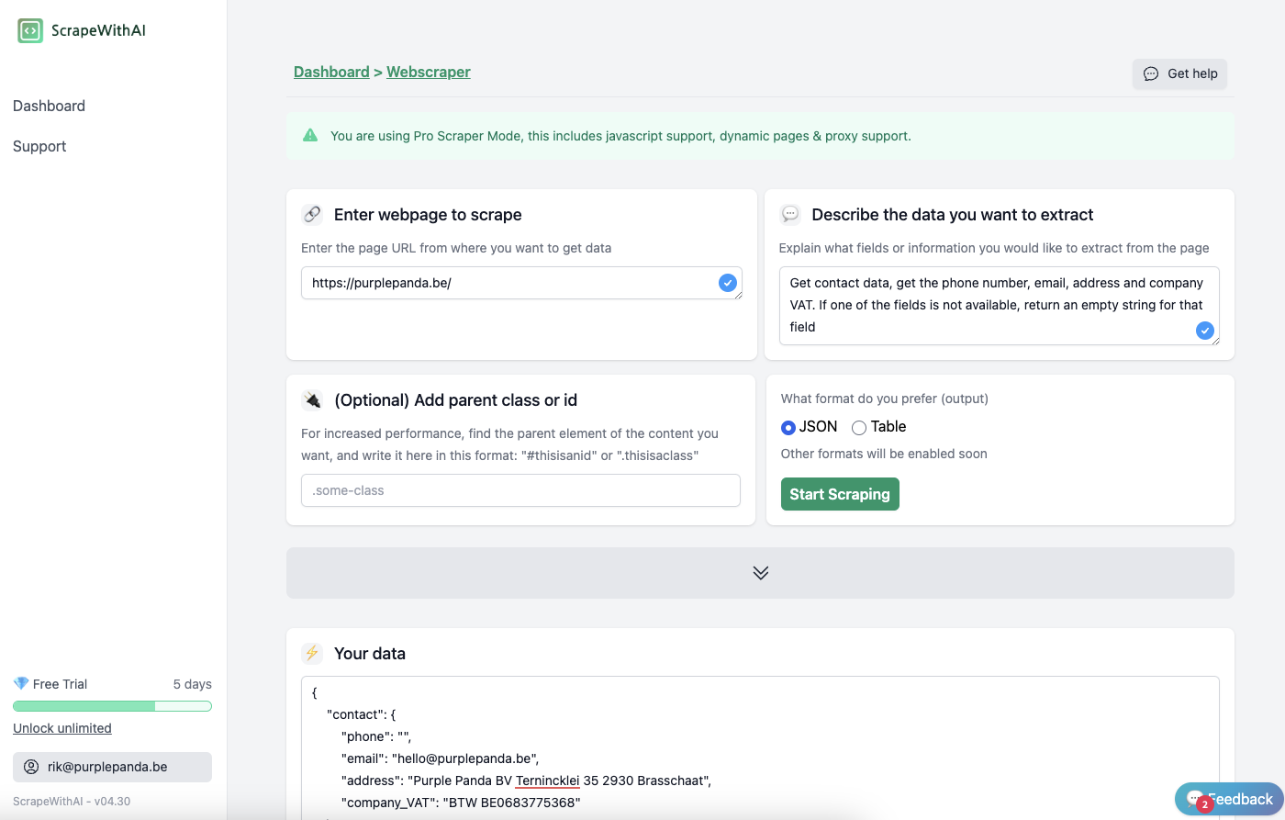Open the Get help button
The image size is (1285, 820).
pyautogui.click(x=1179, y=73)
